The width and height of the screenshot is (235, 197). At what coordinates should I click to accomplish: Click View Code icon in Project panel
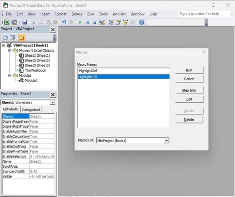[5, 38]
